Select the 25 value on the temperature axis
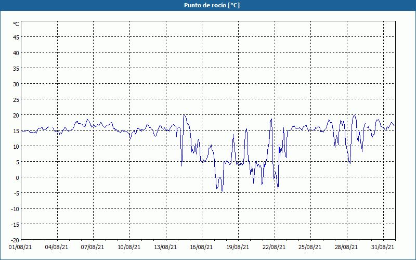The width and height of the screenshot is (416, 260). [16, 100]
